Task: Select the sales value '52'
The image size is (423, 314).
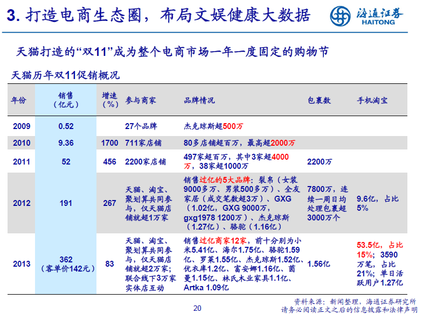Action: [x=66, y=162]
